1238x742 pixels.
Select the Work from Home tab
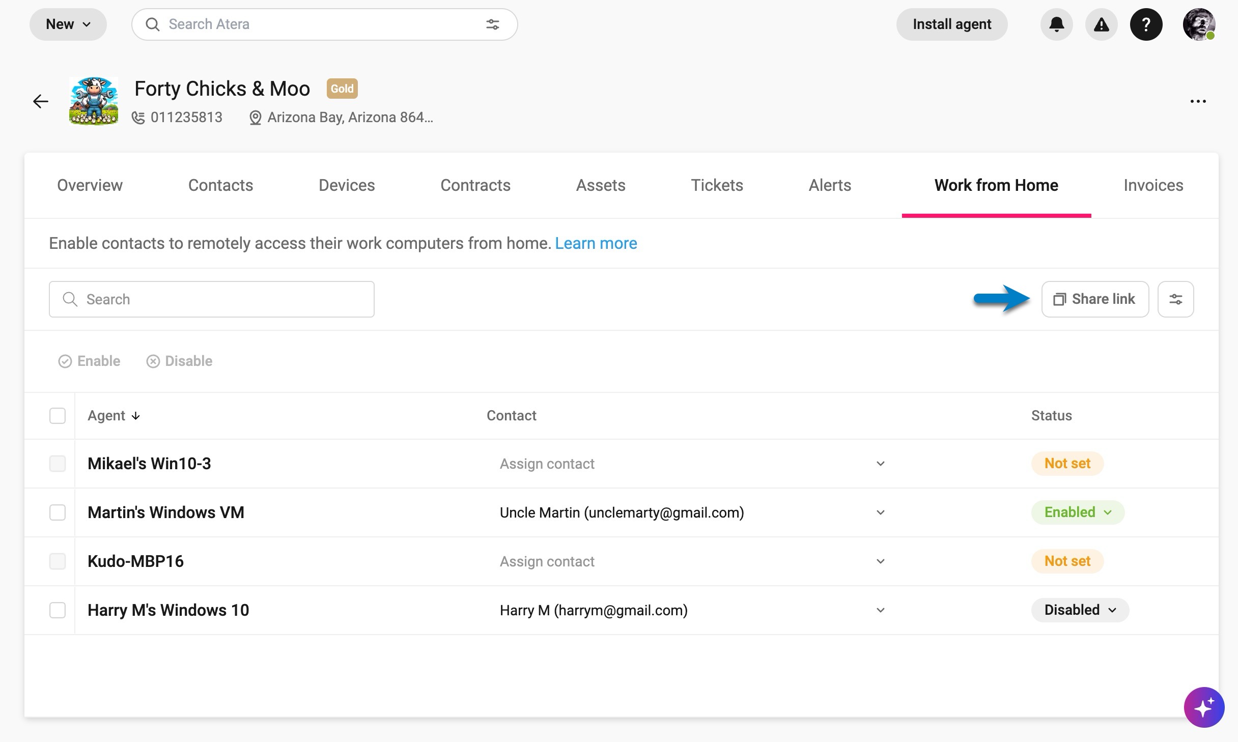[996, 185]
